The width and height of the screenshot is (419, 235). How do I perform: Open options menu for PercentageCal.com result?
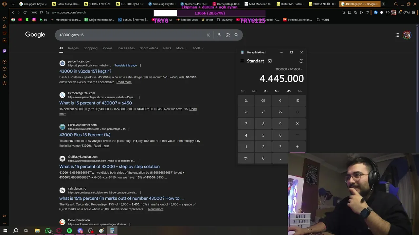[139, 97]
